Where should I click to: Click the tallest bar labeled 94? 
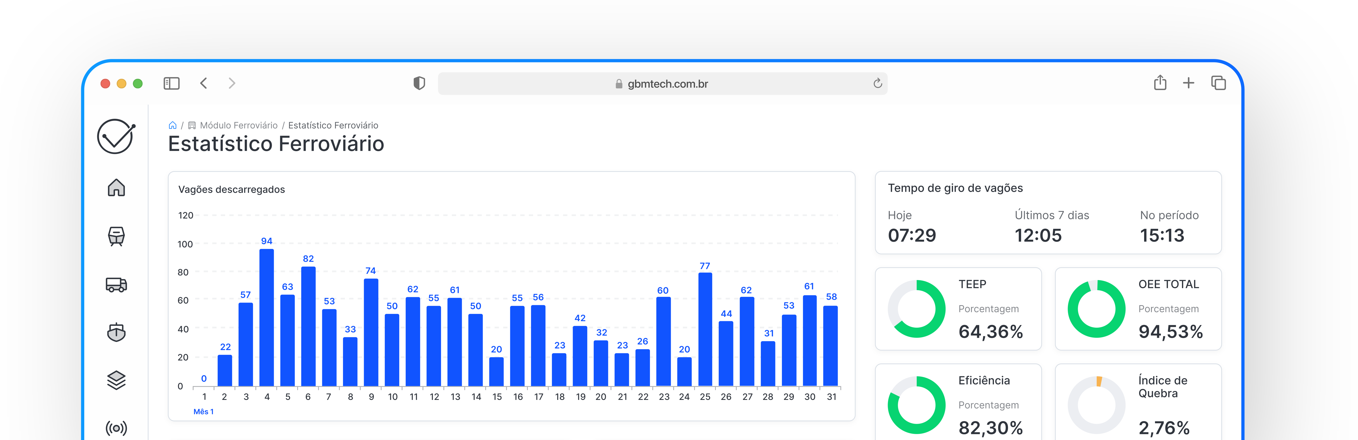(267, 317)
